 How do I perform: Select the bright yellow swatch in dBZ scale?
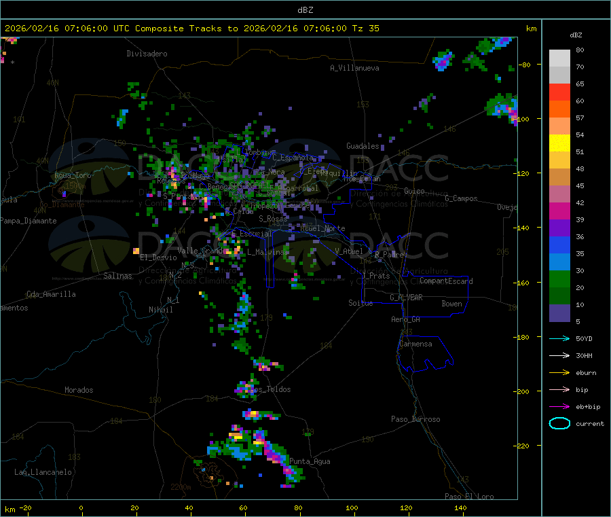559,143
